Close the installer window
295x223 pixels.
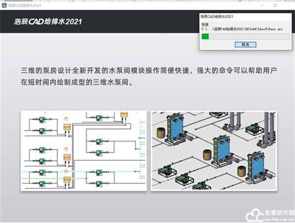coord(289,4)
